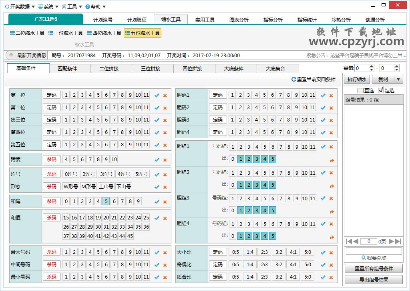Open the 帮助 menu dropdown
The width and height of the screenshot is (410, 291).
coord(95,6)
